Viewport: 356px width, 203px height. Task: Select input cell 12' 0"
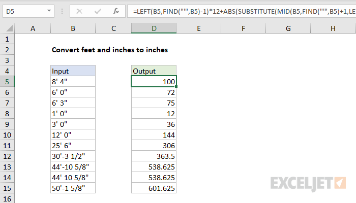pos(73,135)
